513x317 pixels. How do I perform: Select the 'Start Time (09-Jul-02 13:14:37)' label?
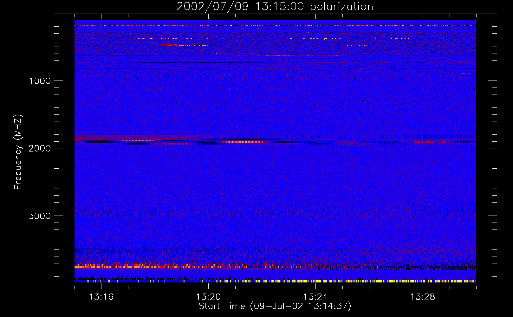pos(275,306)
